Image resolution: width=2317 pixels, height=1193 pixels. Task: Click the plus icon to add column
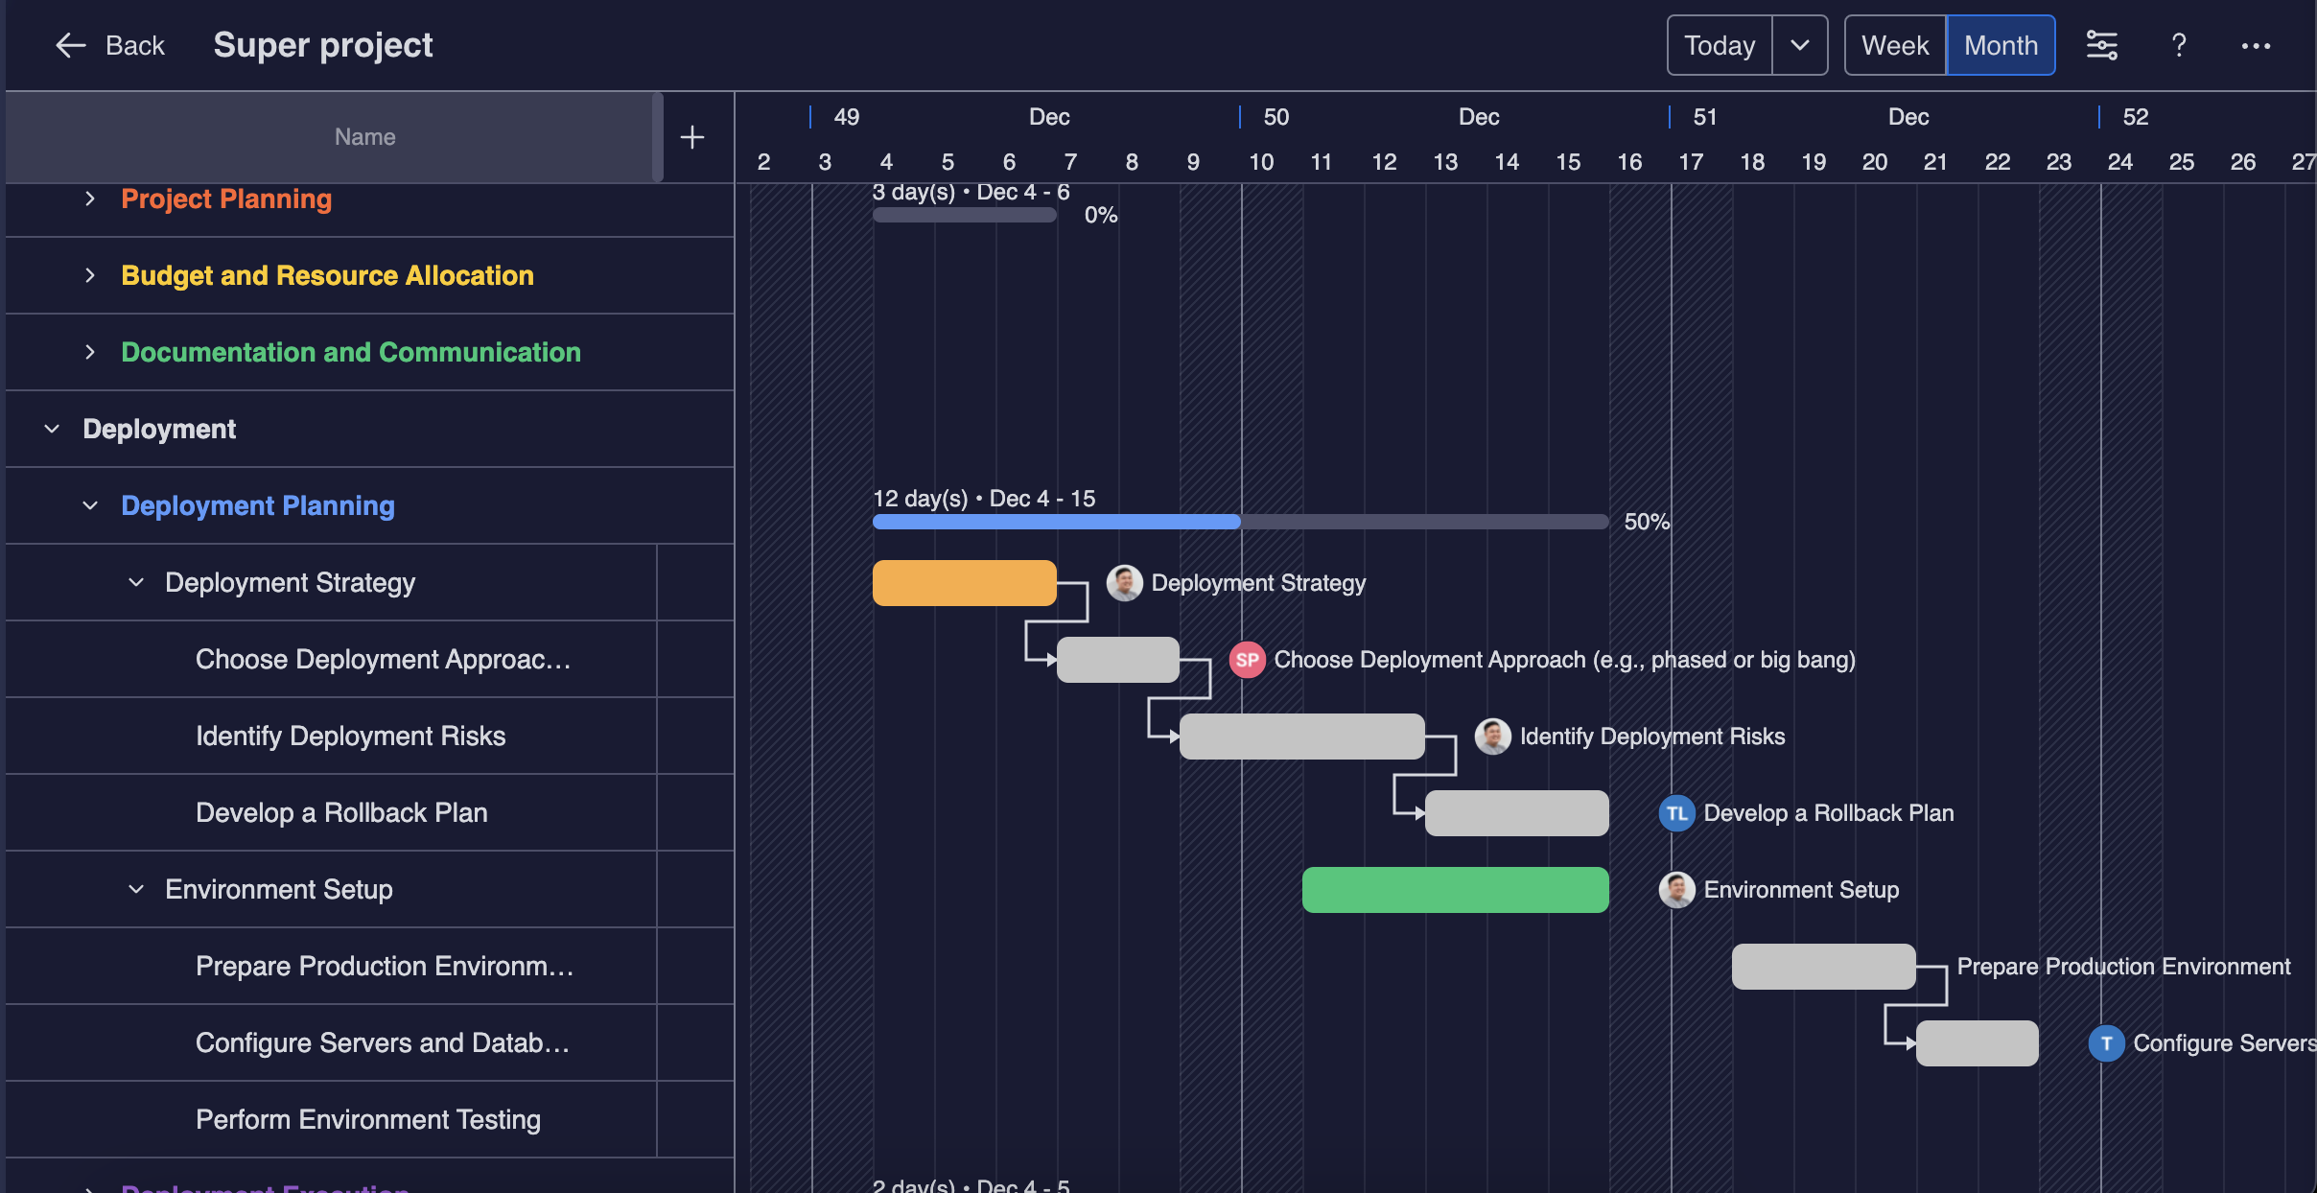coord(692,137)
